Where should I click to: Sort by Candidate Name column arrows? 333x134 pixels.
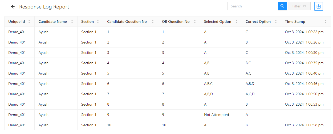coord(72,21)
